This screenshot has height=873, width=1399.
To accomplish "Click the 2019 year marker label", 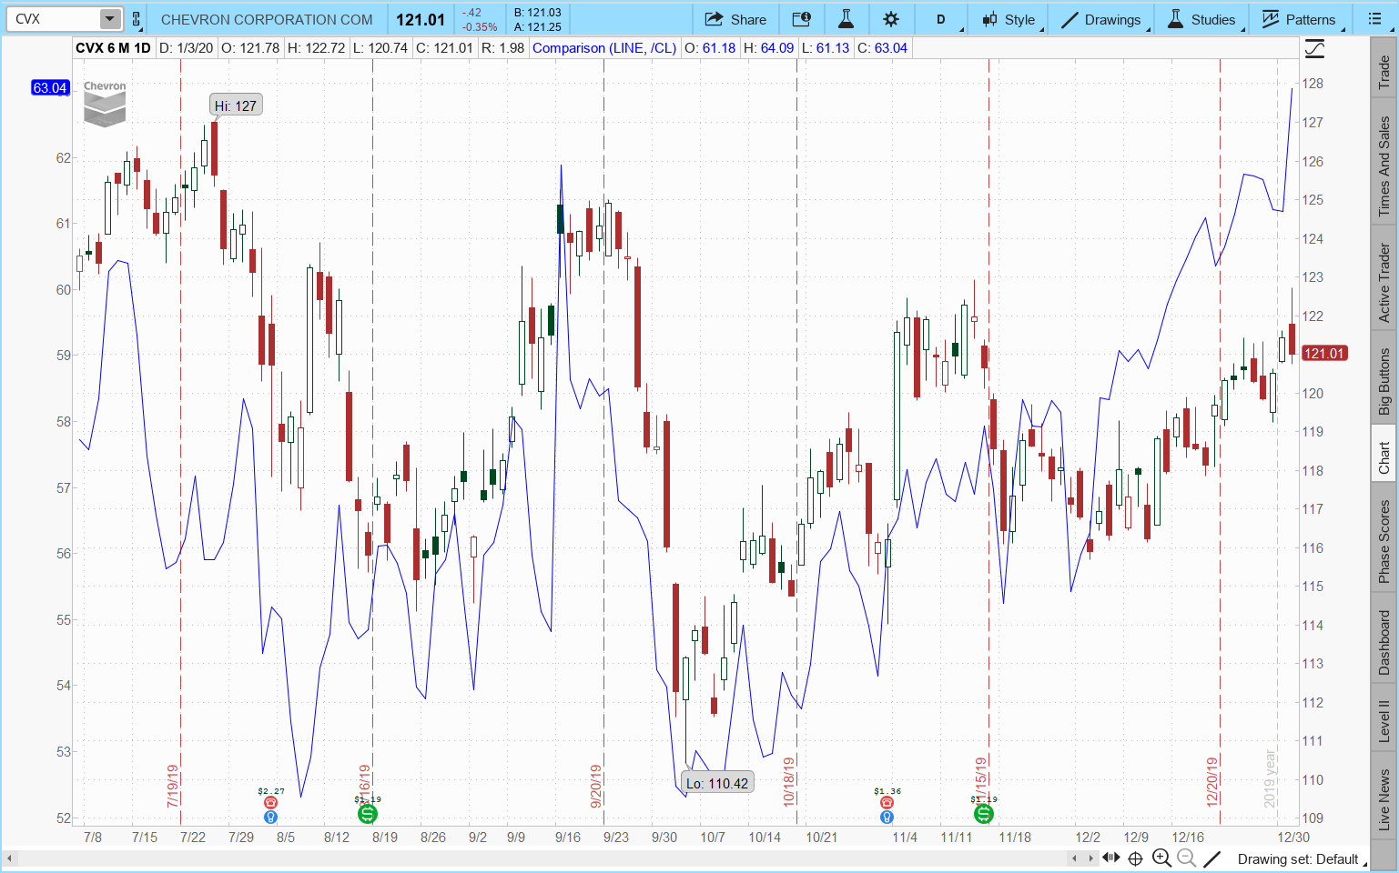I will (1270, 779).
